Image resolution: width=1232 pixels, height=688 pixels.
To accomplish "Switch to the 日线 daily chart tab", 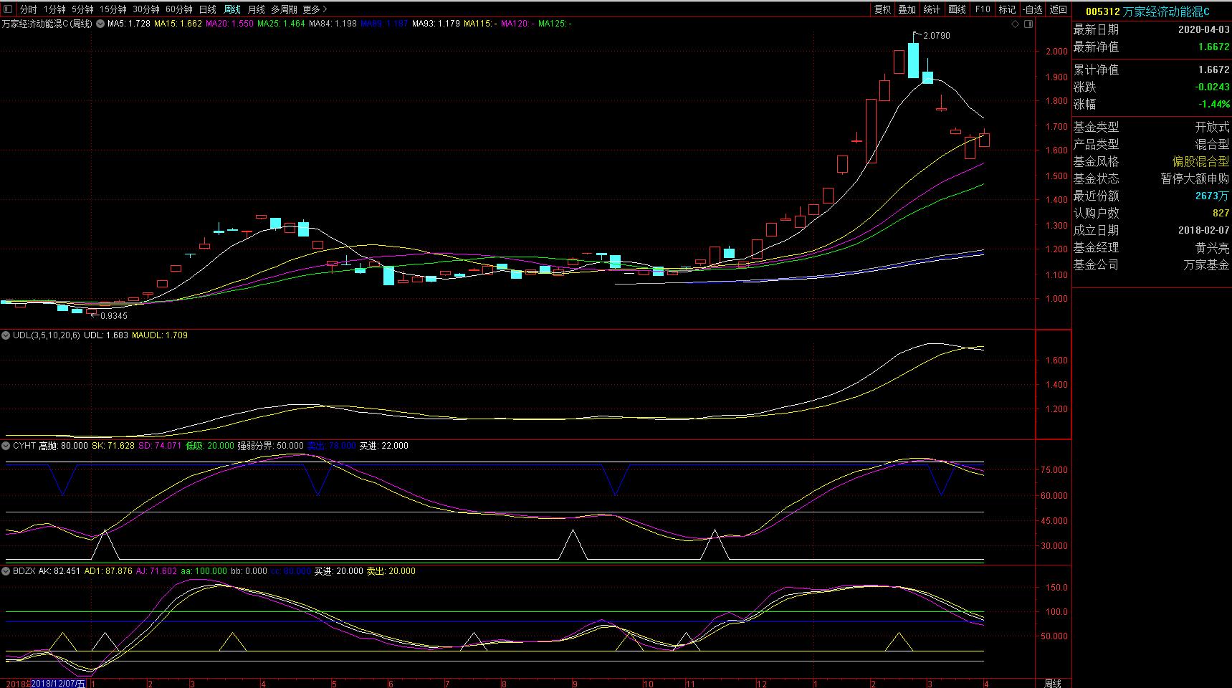I will click(208, 9).
